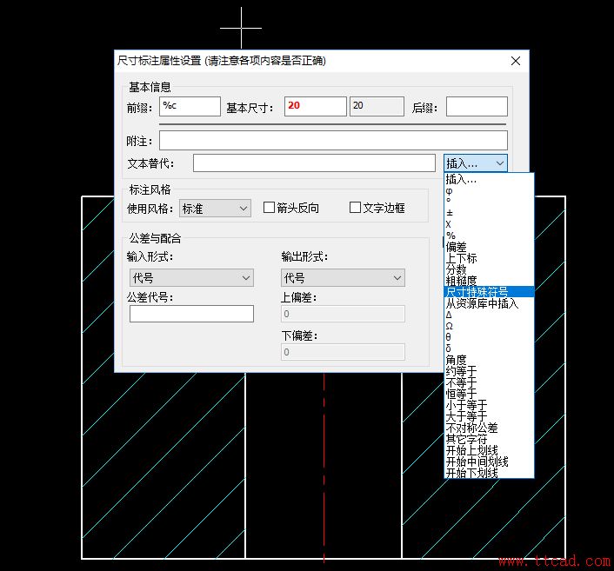Click the 下偏差 field
This screenshot has height=571, width=614.
click(343, 352)
